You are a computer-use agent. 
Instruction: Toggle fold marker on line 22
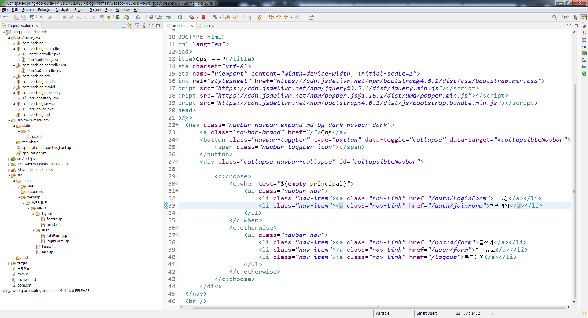click(x=177, y=125)
